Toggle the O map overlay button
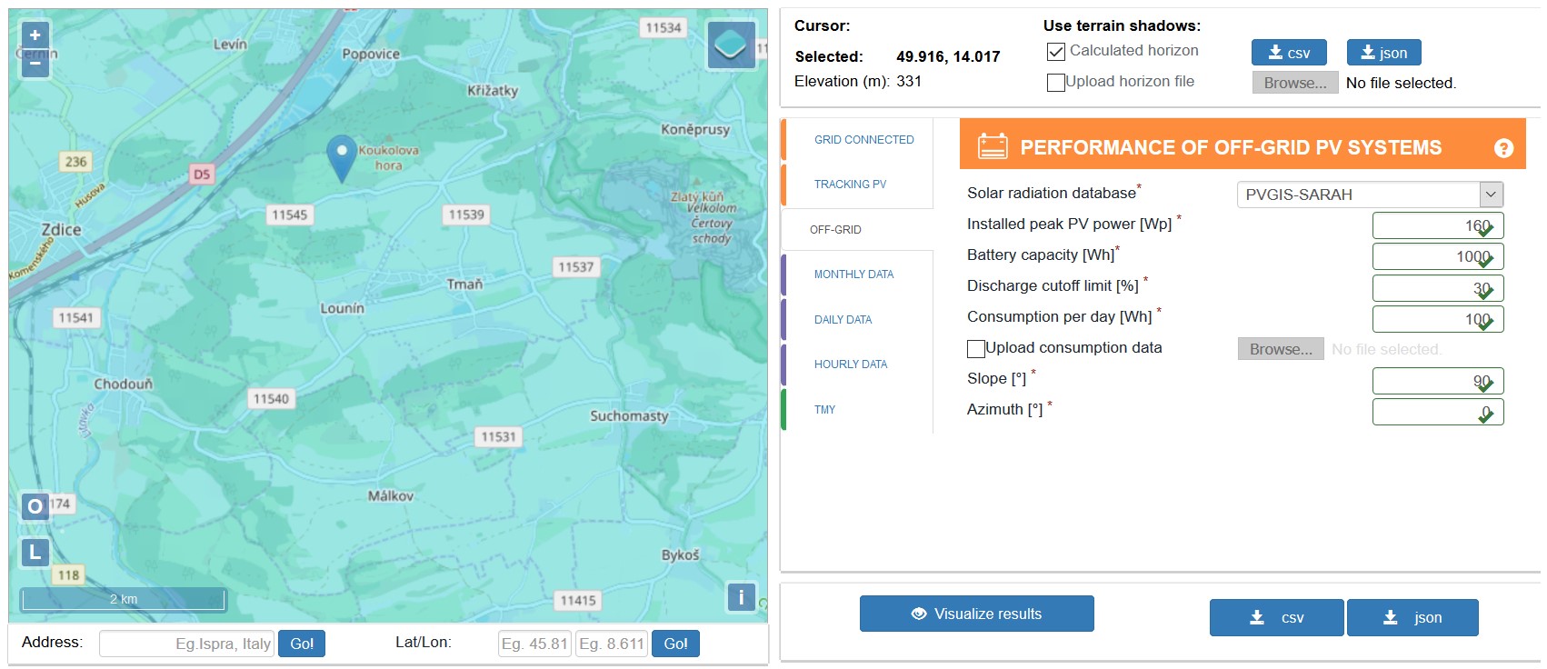The height and width of the screenshot is (669, 1547). coord(35,506)
